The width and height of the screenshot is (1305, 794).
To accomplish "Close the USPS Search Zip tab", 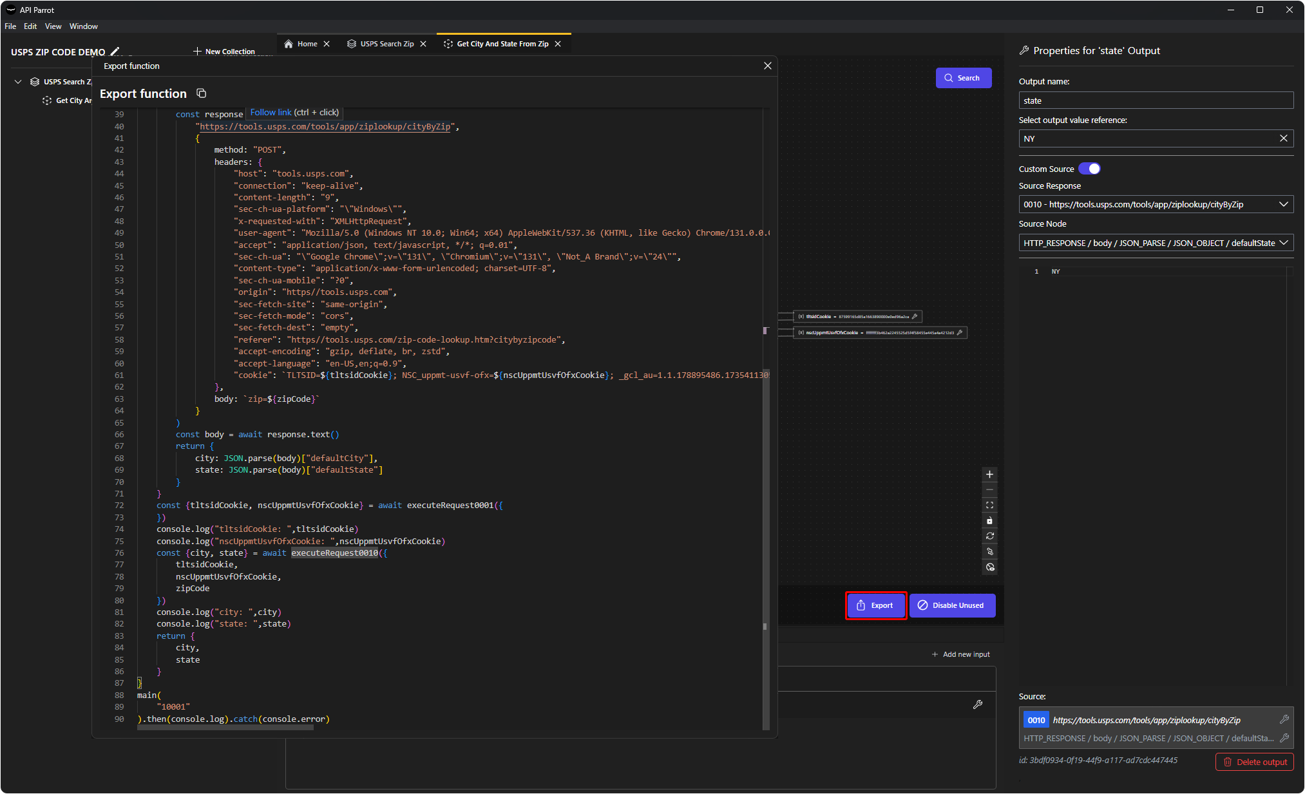I will 423,44.
